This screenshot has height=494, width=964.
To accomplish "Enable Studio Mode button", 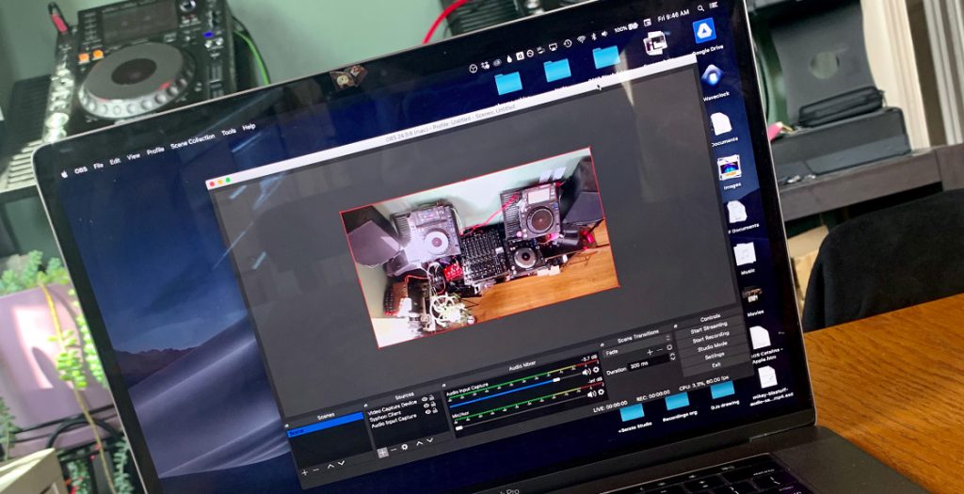I will click(x=713, y=346).
